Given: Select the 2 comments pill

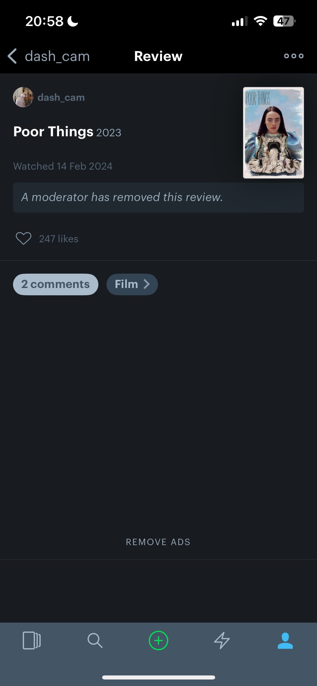Looking at the screenshot, I should point(56,284).
